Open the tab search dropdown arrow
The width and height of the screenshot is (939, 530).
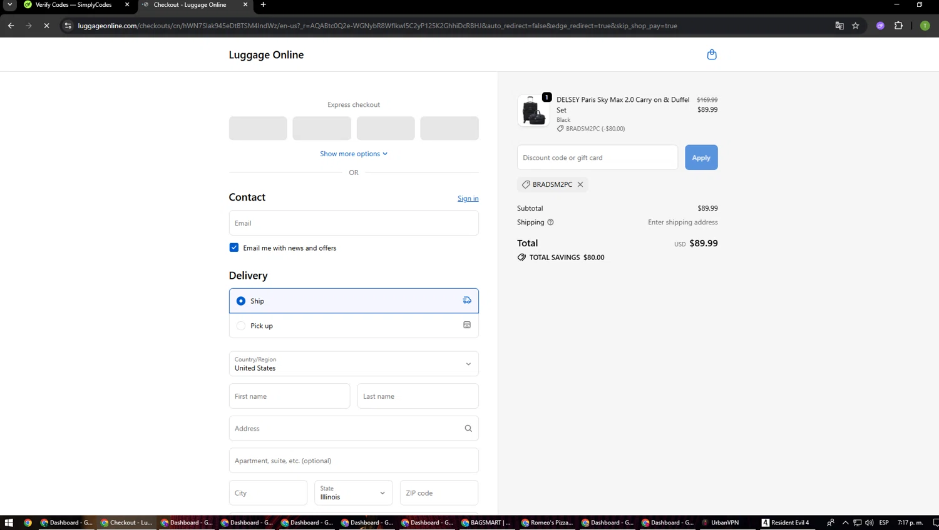10,5
